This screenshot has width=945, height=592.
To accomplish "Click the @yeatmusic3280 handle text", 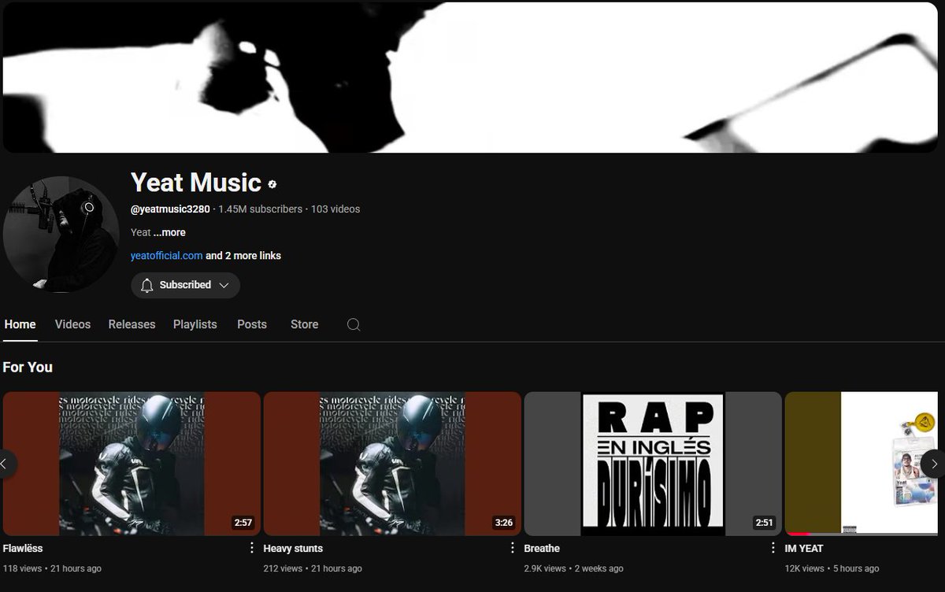I will coord(170,209).
